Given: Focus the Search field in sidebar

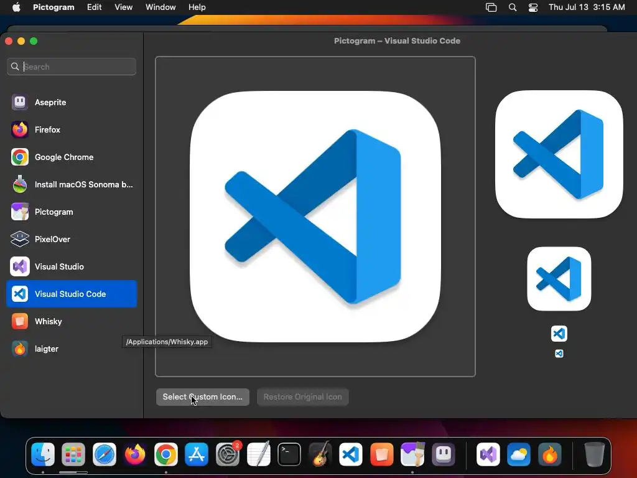Looking at the screenshot, I should pos(72,67).
